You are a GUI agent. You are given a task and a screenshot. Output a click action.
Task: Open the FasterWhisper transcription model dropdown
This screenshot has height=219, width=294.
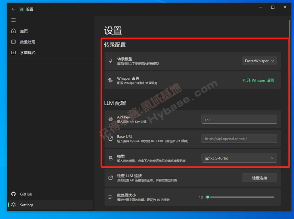click(259, 61)
